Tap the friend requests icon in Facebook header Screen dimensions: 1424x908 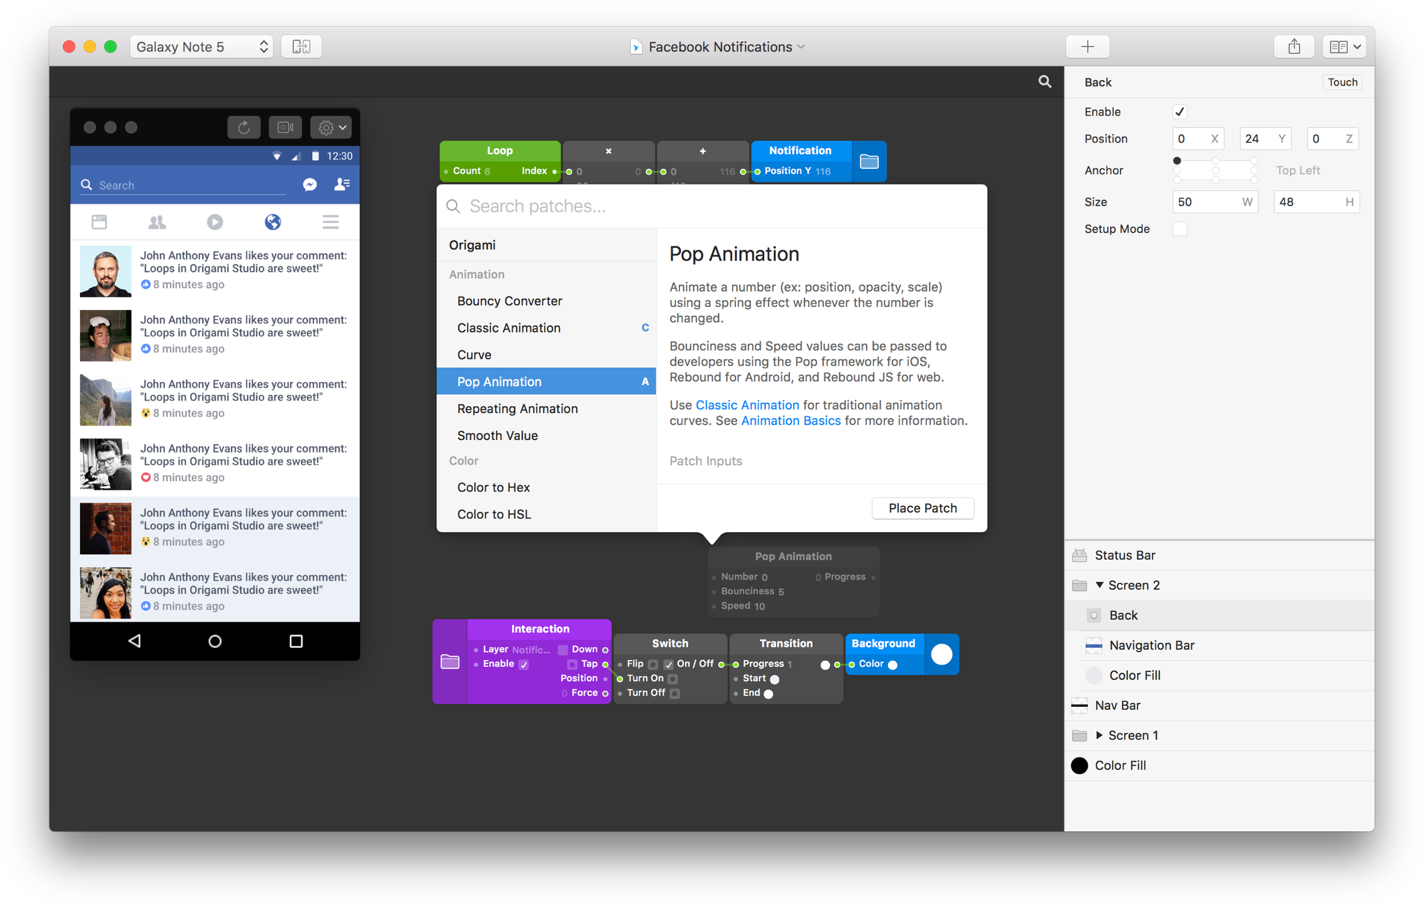pyautogui.click(x=342, y=184)
